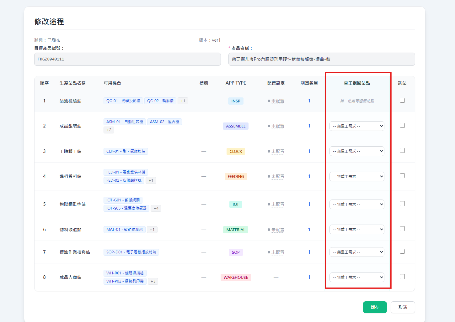This screenshot has height=322, width=455.
Task: Open 未配置 config link for 品質檢驗站
Action: tap(278, 101)
